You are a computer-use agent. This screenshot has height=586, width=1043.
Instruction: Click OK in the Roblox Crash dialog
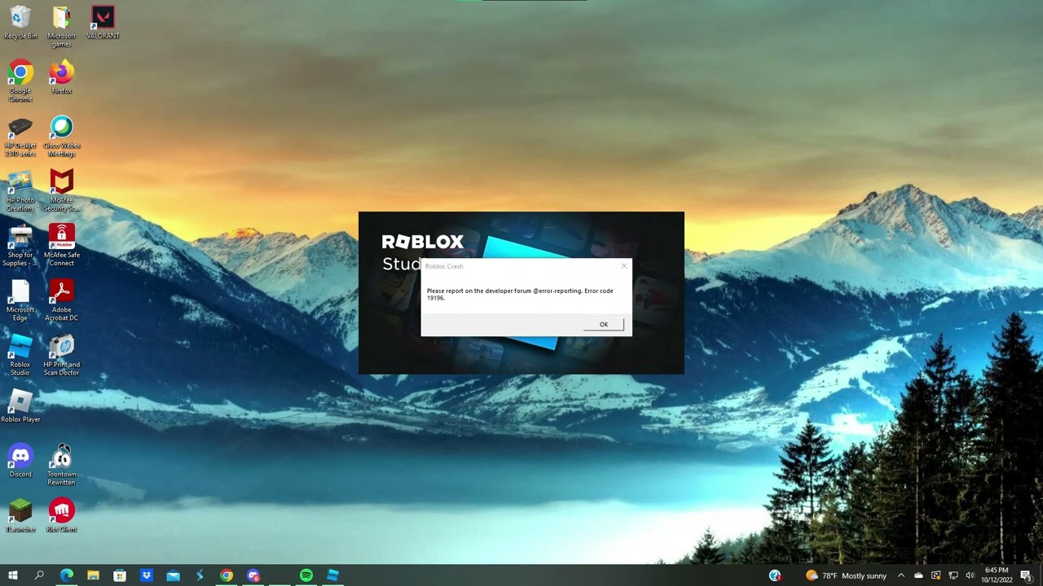[x=604, y=325]
